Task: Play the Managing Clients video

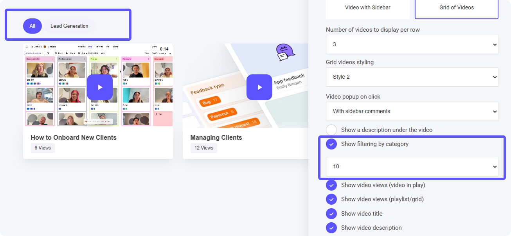Action: [x=259, y=87]
